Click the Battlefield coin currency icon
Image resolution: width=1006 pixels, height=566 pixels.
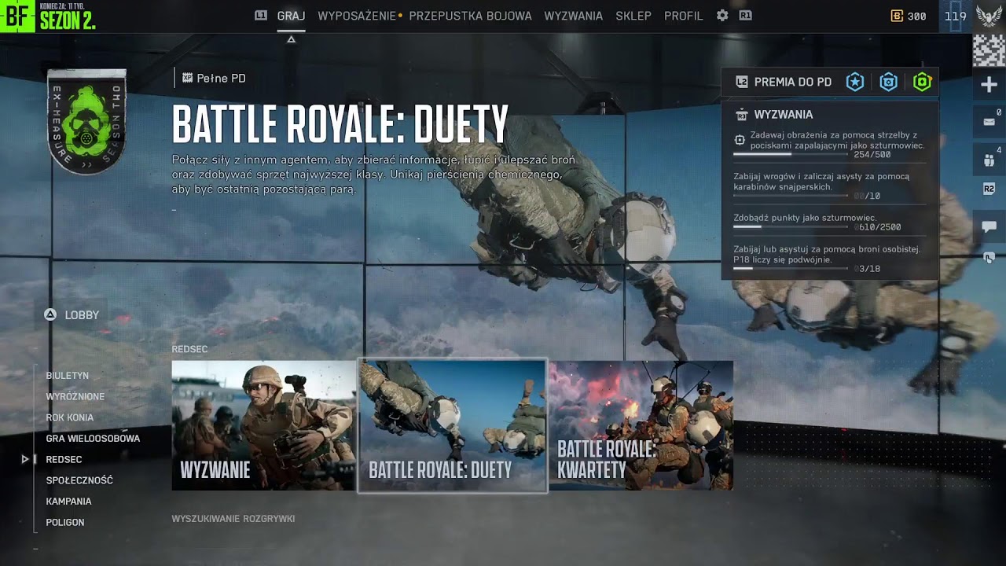897,16
